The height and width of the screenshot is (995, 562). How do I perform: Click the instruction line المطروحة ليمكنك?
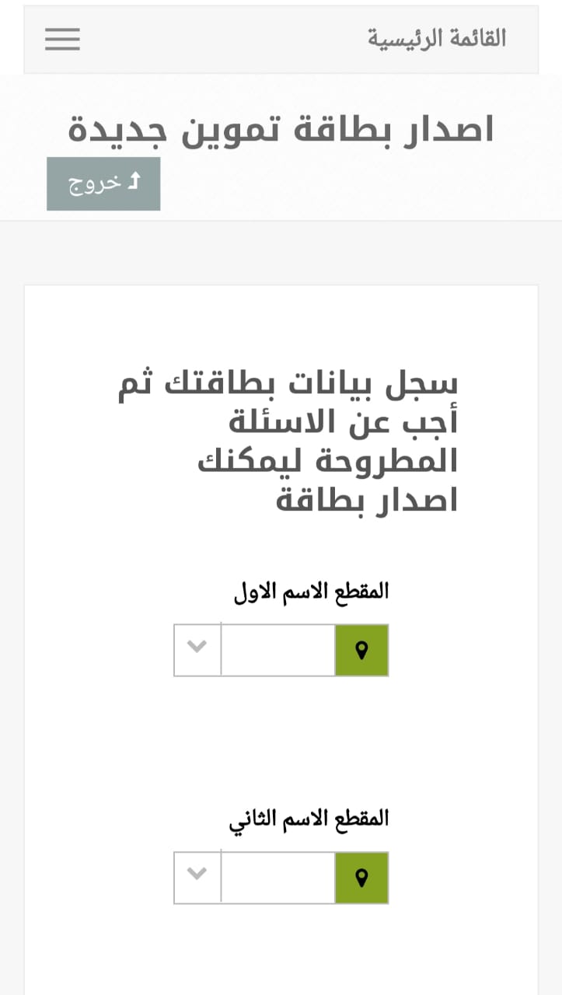[328, 461]
